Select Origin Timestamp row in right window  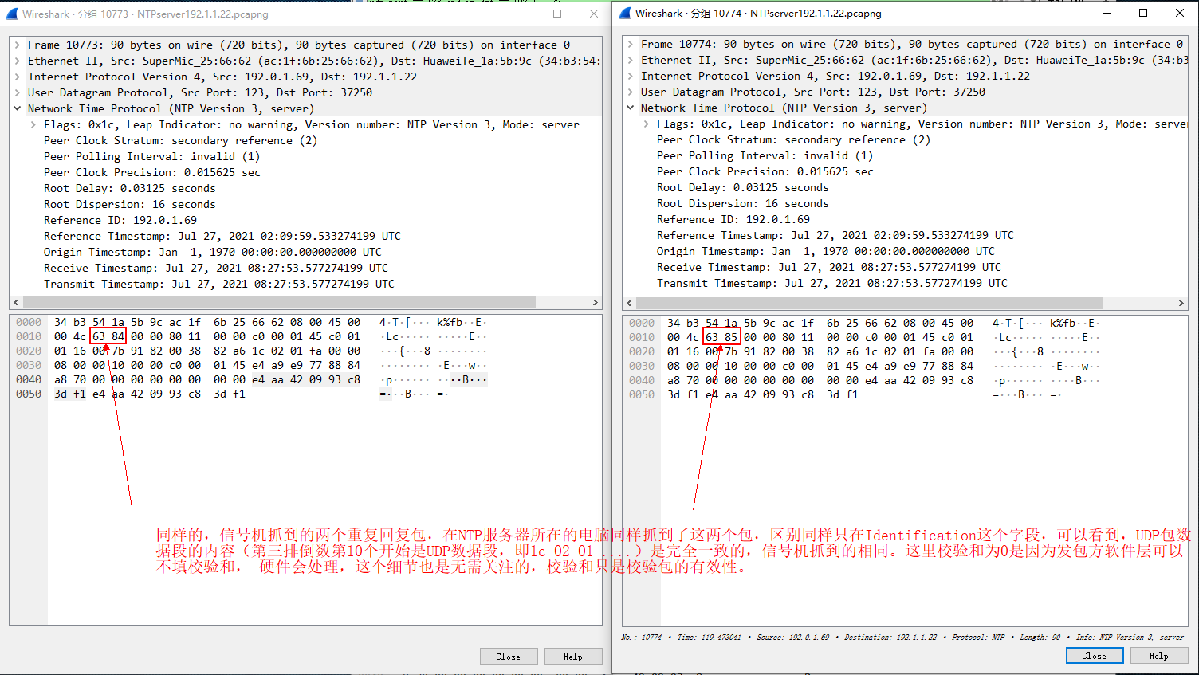(x=906, y=252)
